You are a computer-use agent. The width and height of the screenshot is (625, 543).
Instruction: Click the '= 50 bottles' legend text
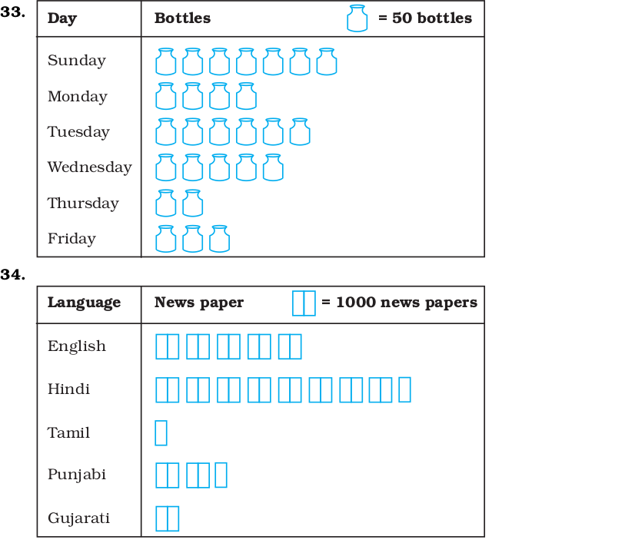pos(425,18)
